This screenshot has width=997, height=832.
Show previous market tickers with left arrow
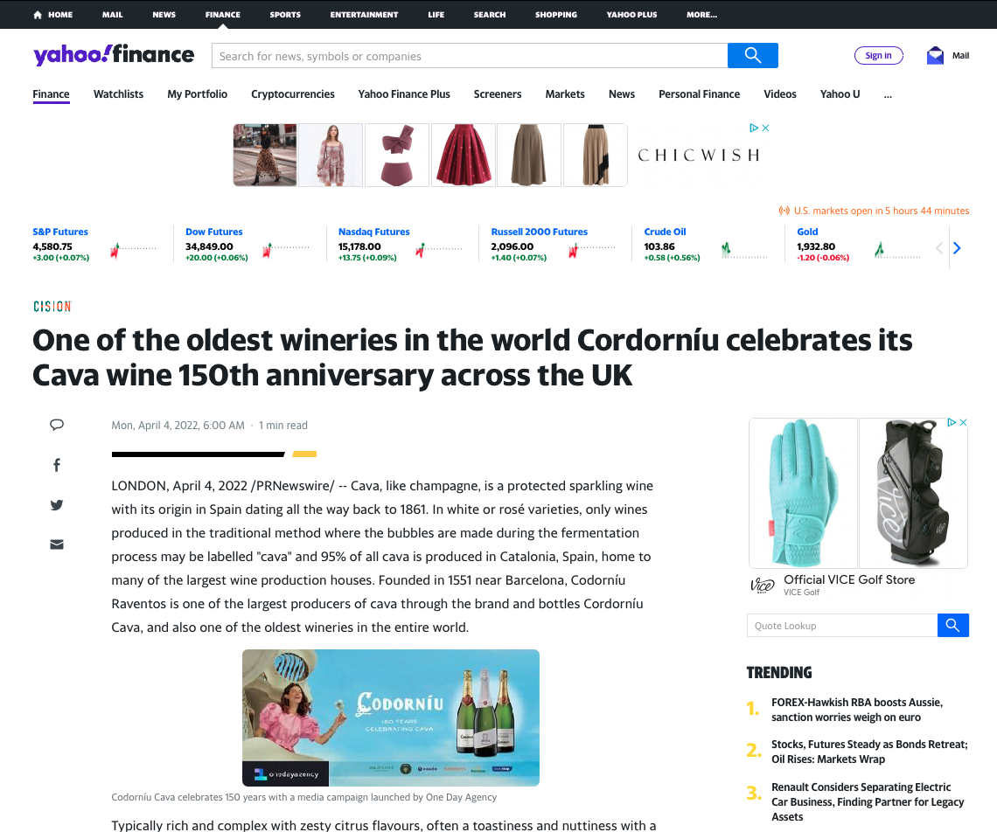[939, 248]
